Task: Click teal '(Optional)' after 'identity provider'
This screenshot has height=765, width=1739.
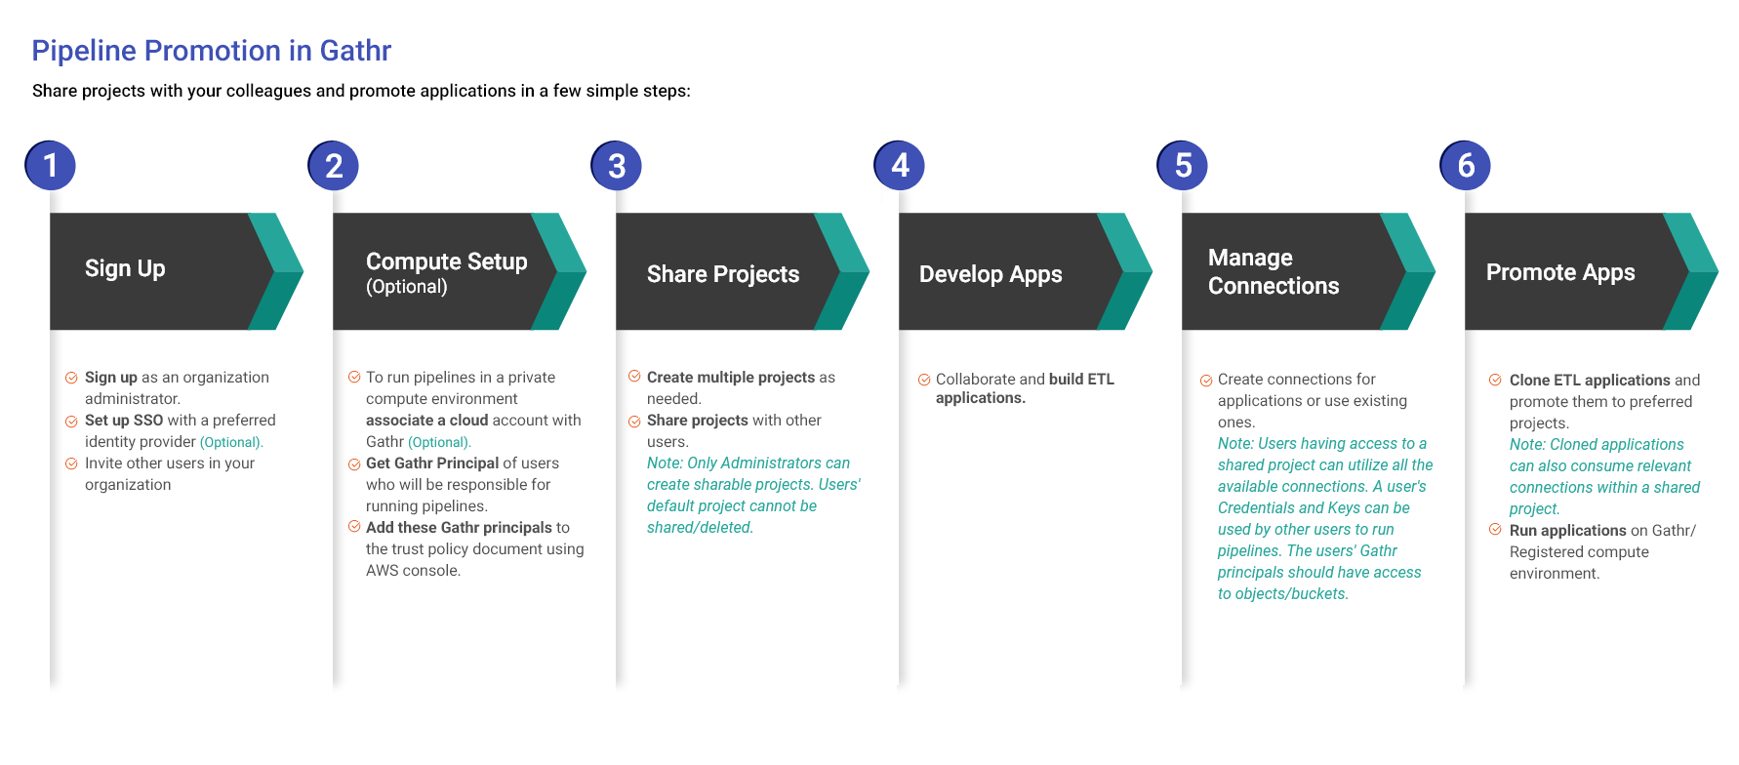Action: click(231, 442)
